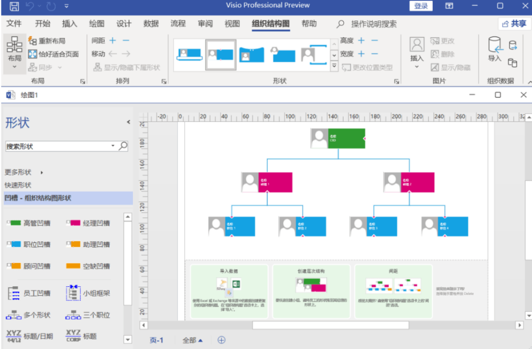Click 恰好适合页面 fit to page
The image size is (532, 349).
tap(54, 54)
